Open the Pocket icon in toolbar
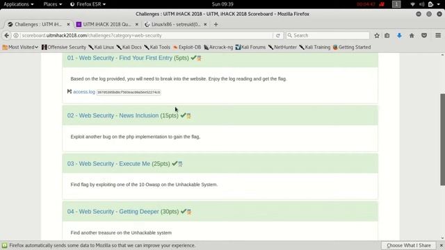The image size is (445, 250). (x=424, y=35)
